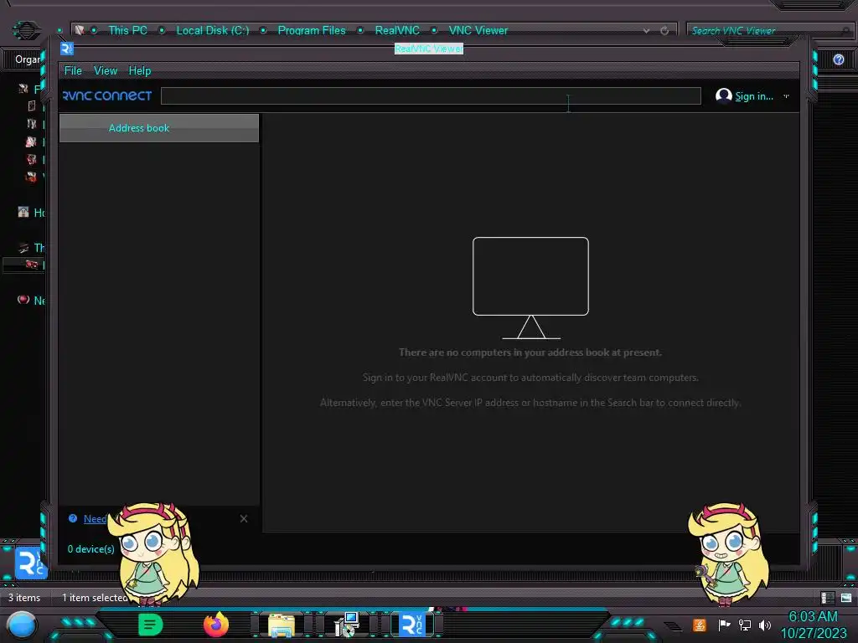Click the Local Disk (C:) breadcrumb
Screen dimensions: 858x643
pos(212,31)
